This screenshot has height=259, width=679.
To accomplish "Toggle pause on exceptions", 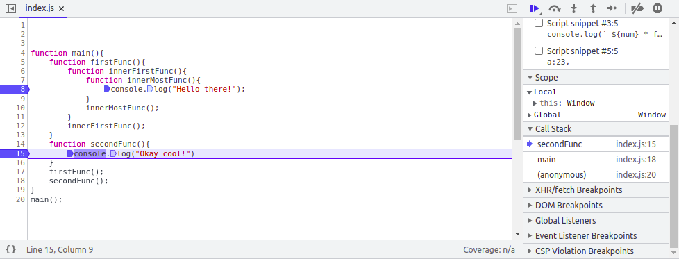I will [657, 8].
